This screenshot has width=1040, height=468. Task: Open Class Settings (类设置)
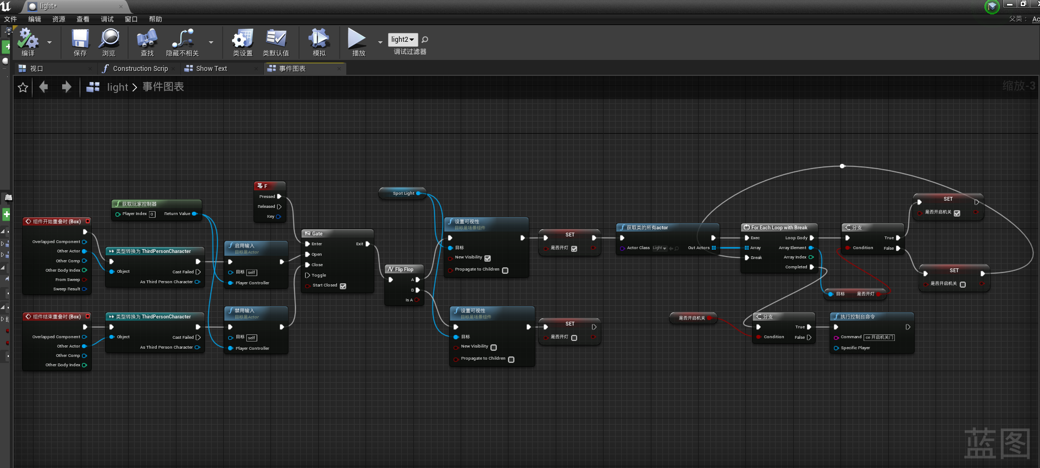click(x=242, y=39)
